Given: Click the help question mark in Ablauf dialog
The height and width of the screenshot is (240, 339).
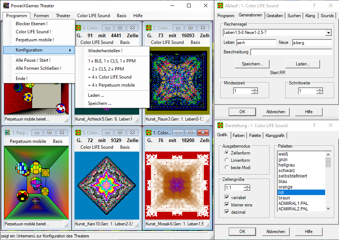Looking at the screenshot, I should 314,5.
